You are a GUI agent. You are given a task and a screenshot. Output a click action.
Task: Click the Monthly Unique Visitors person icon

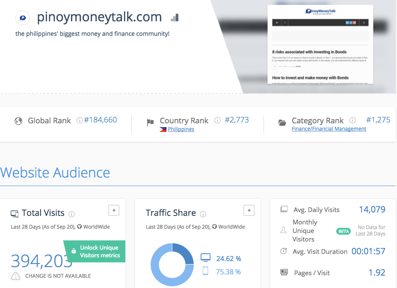click(284, 230)
